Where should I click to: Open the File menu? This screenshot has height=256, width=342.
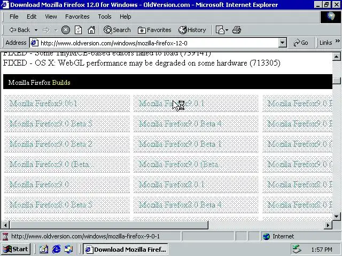[x=14, y=17]
